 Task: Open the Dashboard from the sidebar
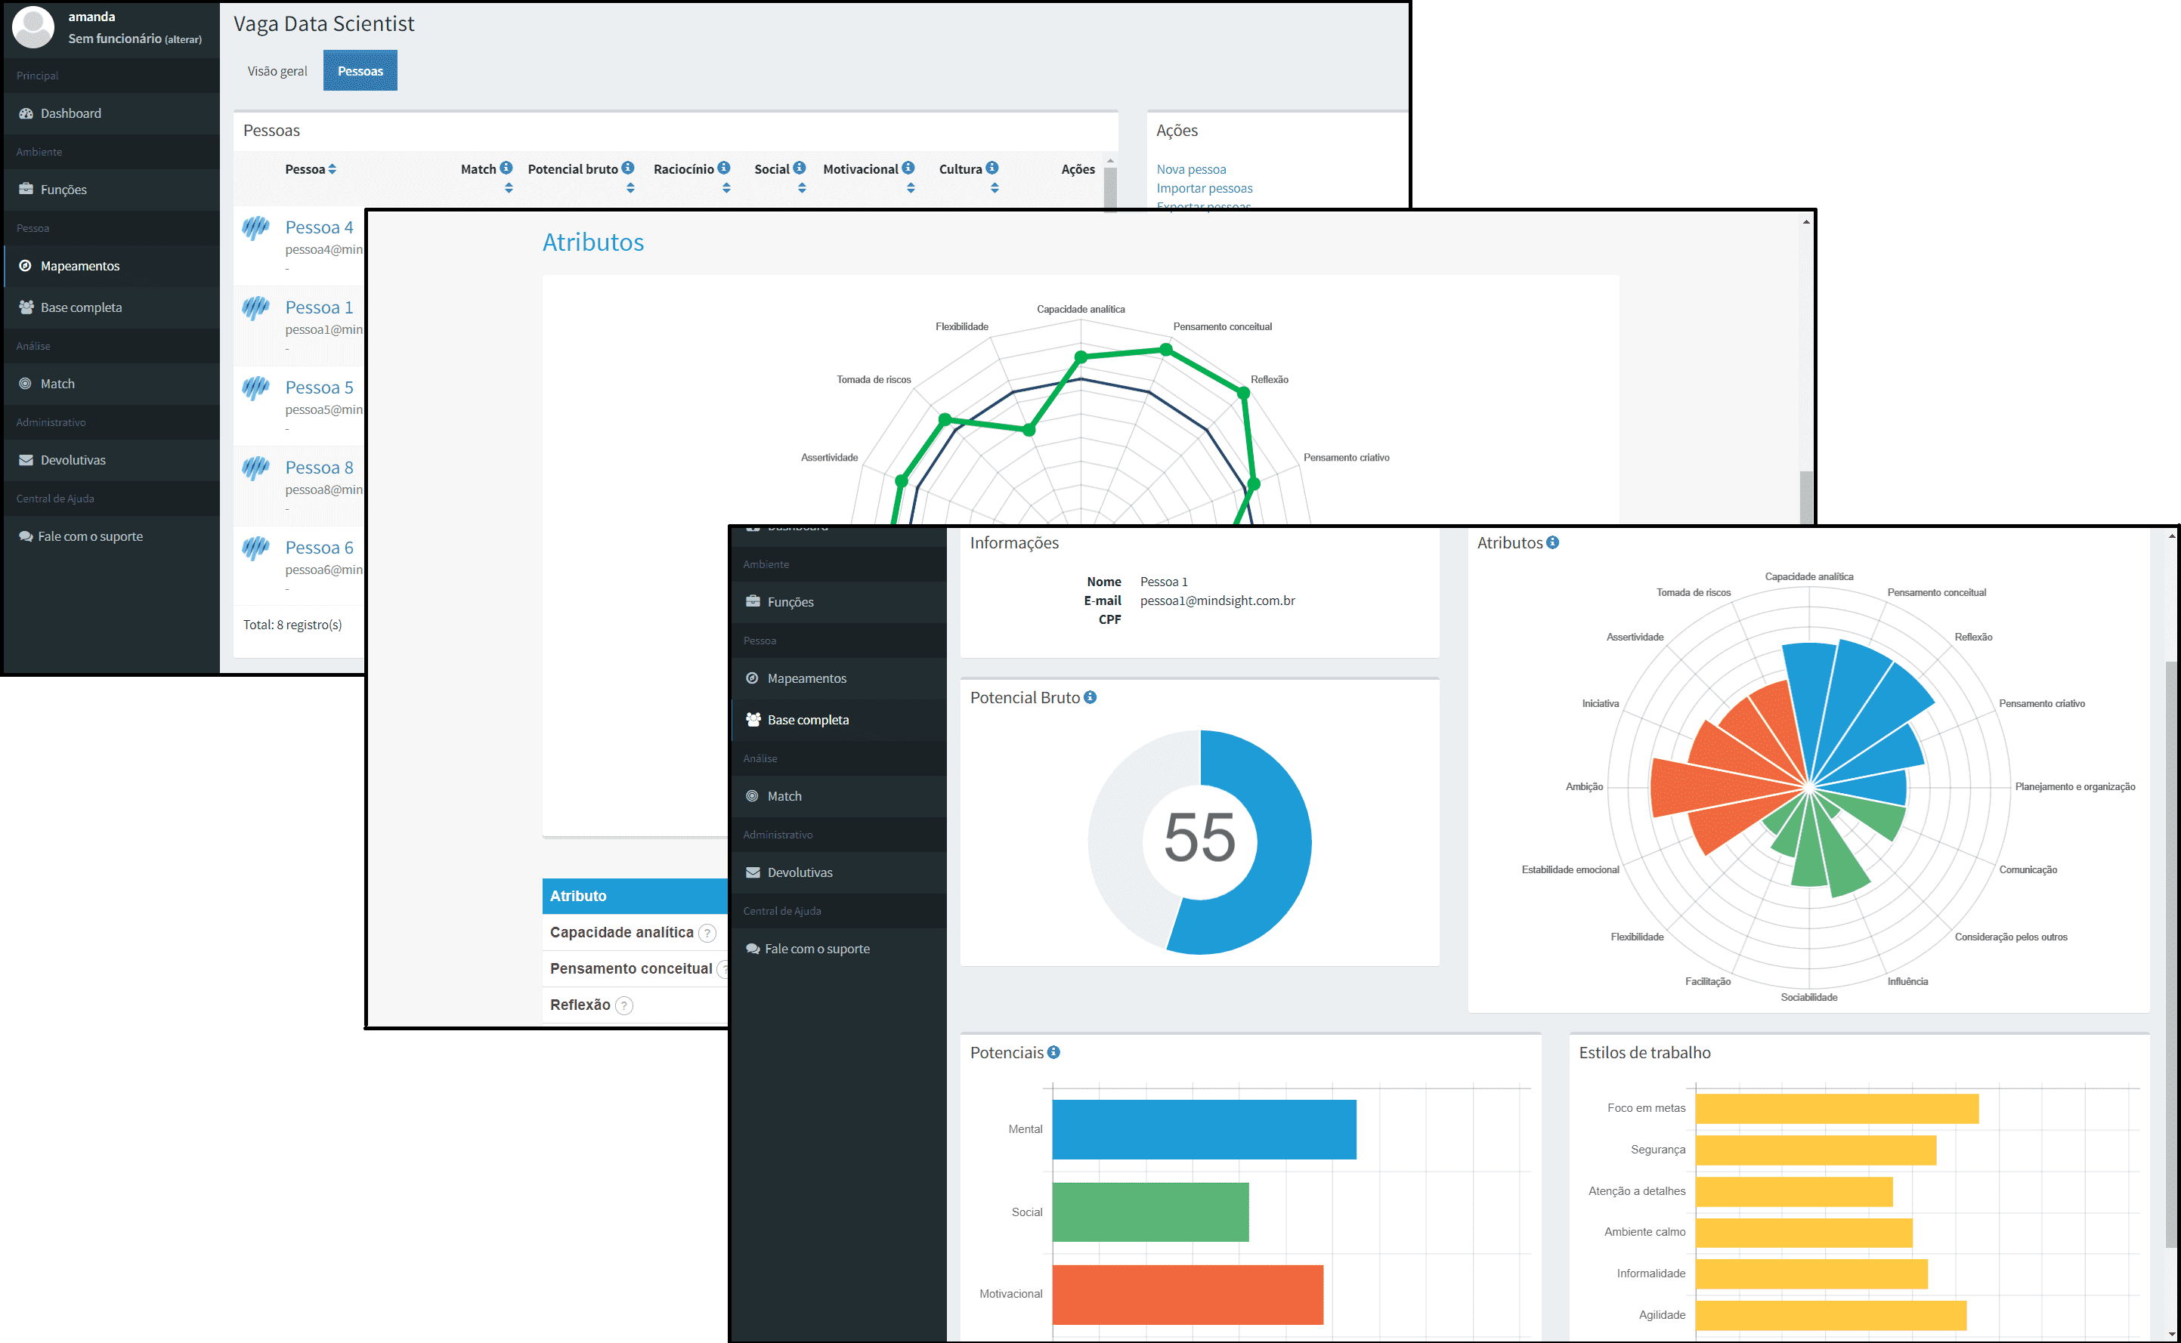click(70, 113)
